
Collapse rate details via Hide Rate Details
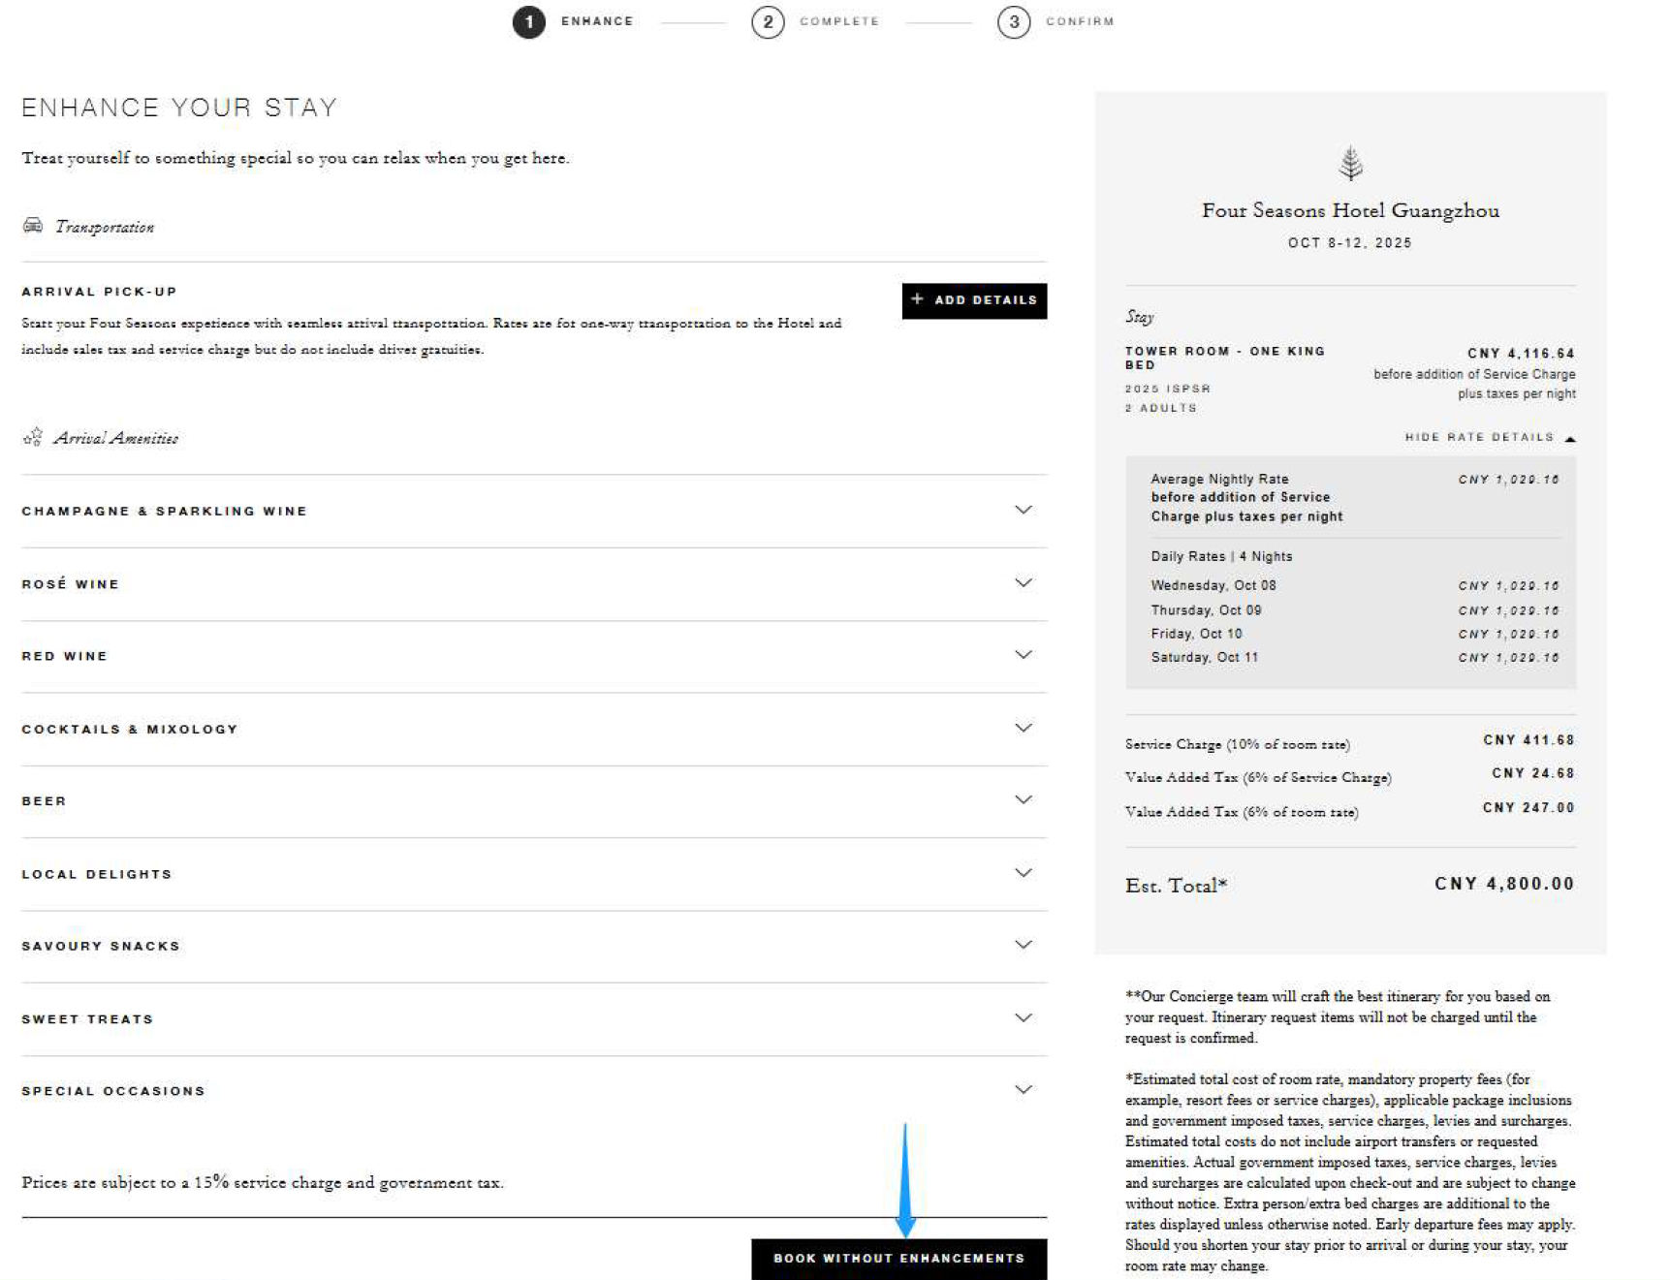(x=1490, y=438)
